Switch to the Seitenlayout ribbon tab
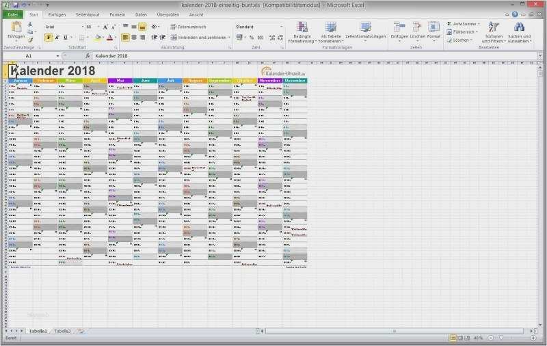The width and height of the screenshot is (547, 346). [88, 14]
